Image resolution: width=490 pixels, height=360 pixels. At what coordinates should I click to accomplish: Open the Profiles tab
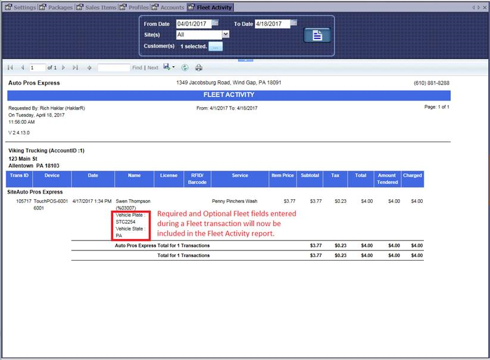134,7
